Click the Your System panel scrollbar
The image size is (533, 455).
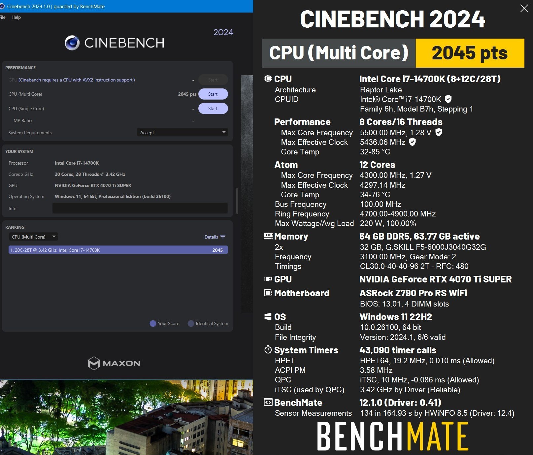point(237,201)
